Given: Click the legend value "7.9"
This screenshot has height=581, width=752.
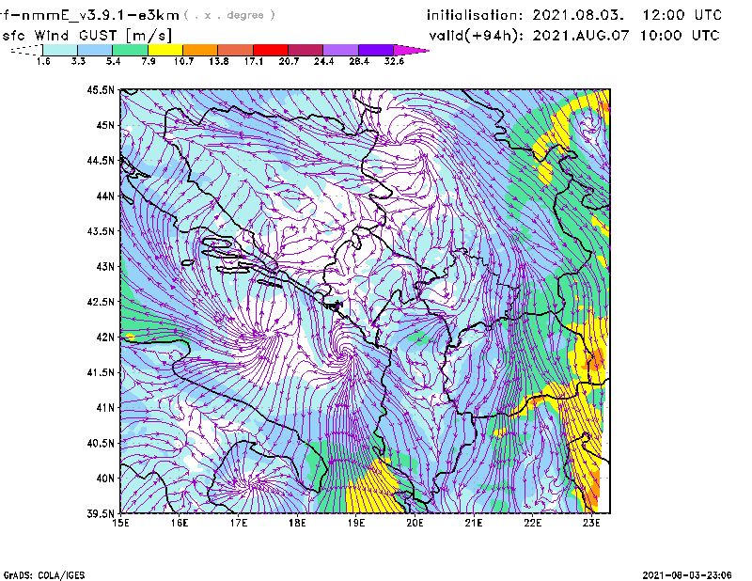Looking at the screenshot, I should 149,61.
